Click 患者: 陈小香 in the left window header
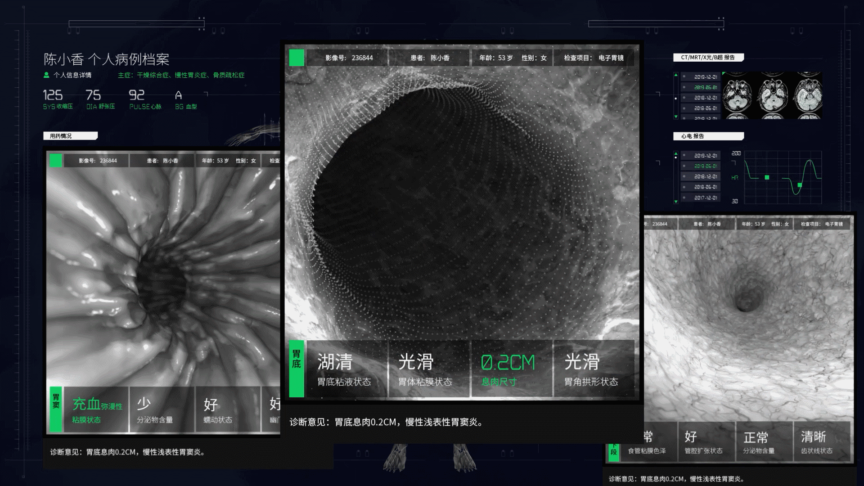Viewport: 864px width, 486px height. click(162, 161)
